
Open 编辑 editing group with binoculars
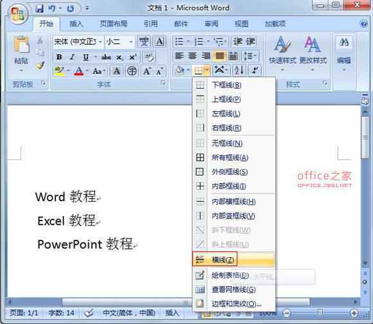coord(344,53)
